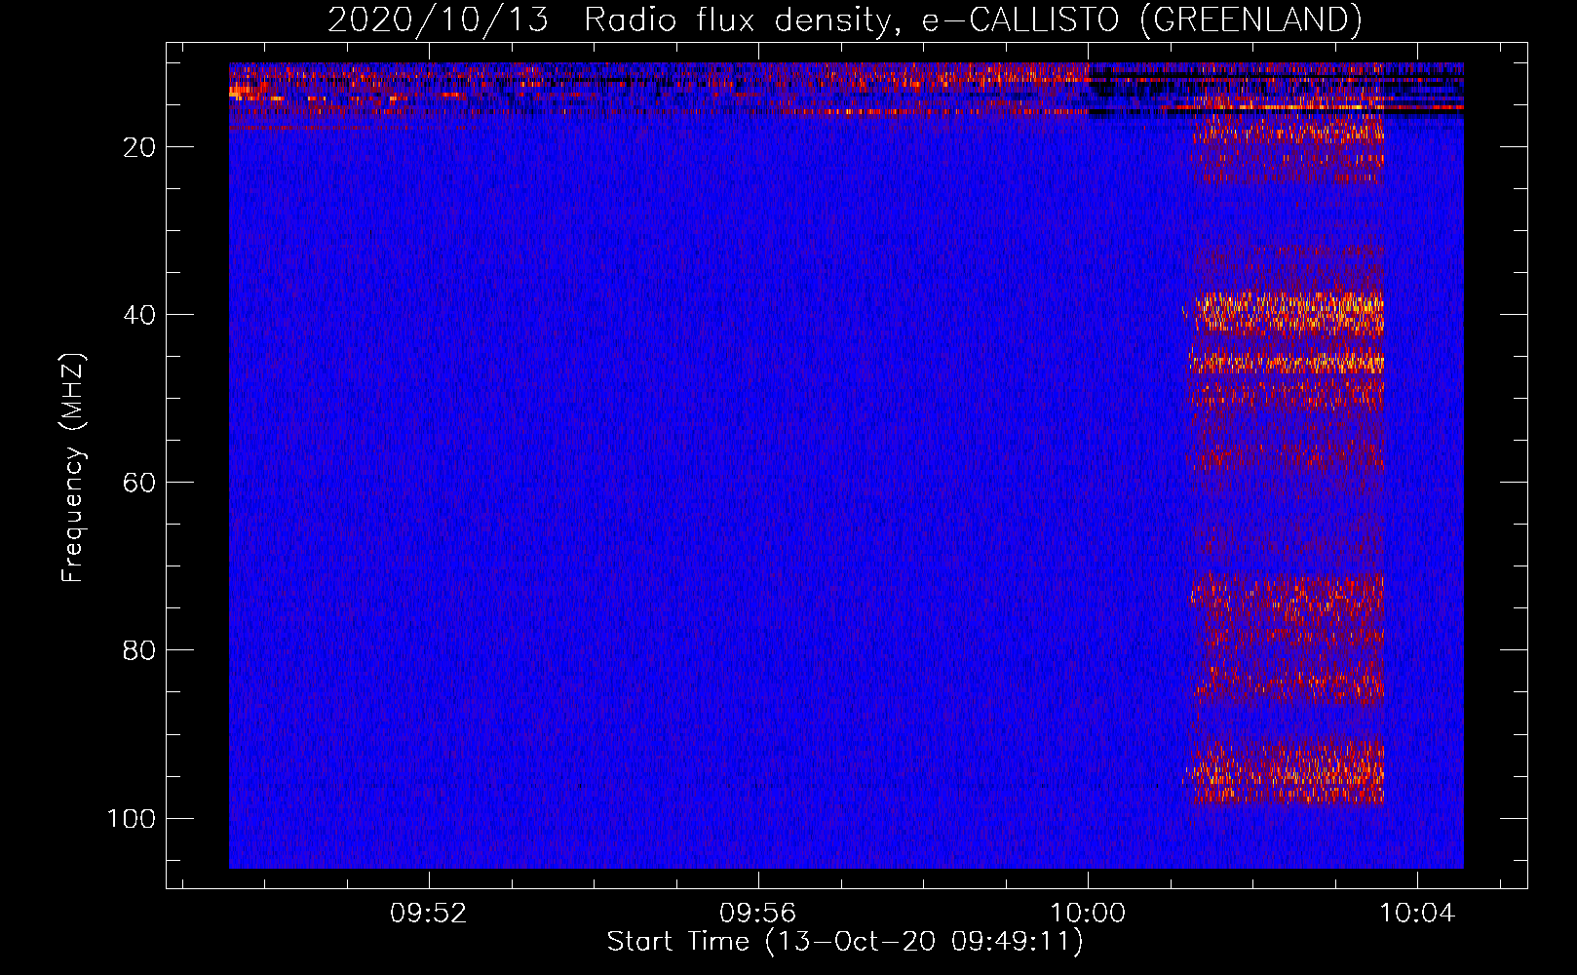The height and width of the screenshot is (975, 1577).
Task: Click the 40 frequency tick label
Action: point(139,315)
